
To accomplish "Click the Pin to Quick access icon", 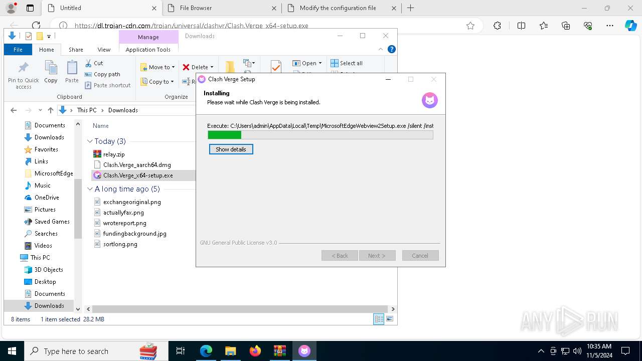I will [23, 75].
